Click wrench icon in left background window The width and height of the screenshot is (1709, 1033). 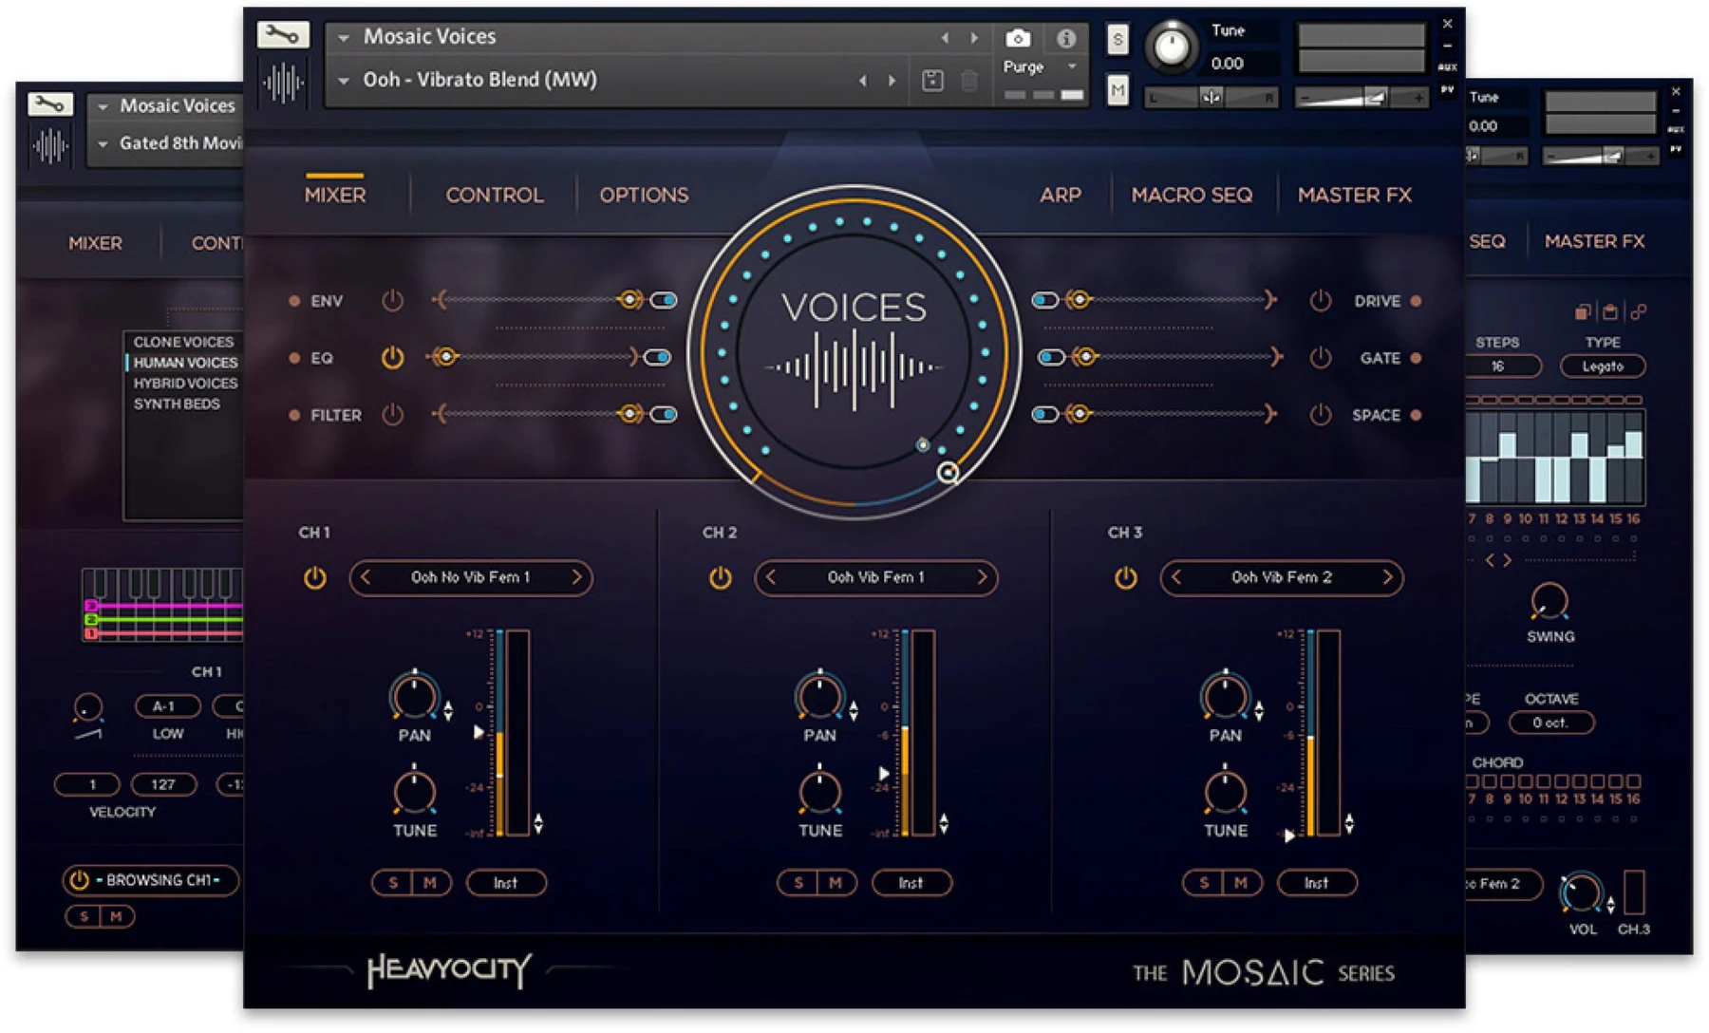click(x=50, y=103)
